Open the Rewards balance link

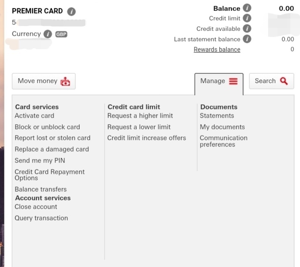[217, 50]
